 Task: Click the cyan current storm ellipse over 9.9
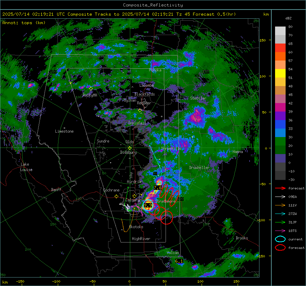(148, 205)
